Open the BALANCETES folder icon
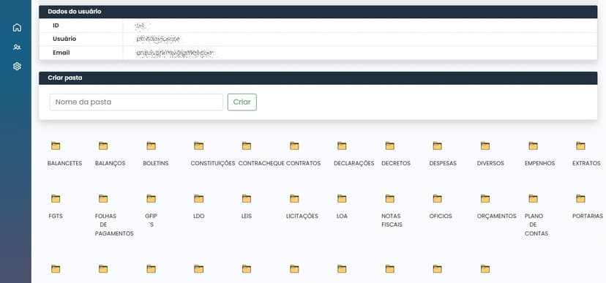Image resolution: width=606 pixels, height=283 pixels. tap(56, 146)
